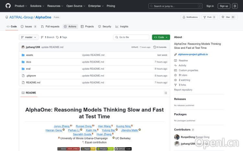Click the GitHub logo icon

point(8,6)
